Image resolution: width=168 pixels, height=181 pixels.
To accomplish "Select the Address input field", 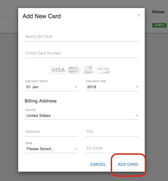I will coord(51,132).
